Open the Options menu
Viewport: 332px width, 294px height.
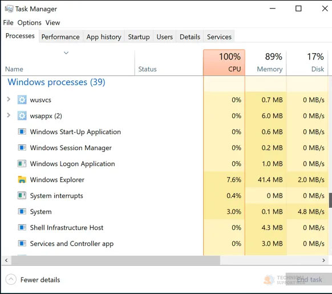coord(29,23)
